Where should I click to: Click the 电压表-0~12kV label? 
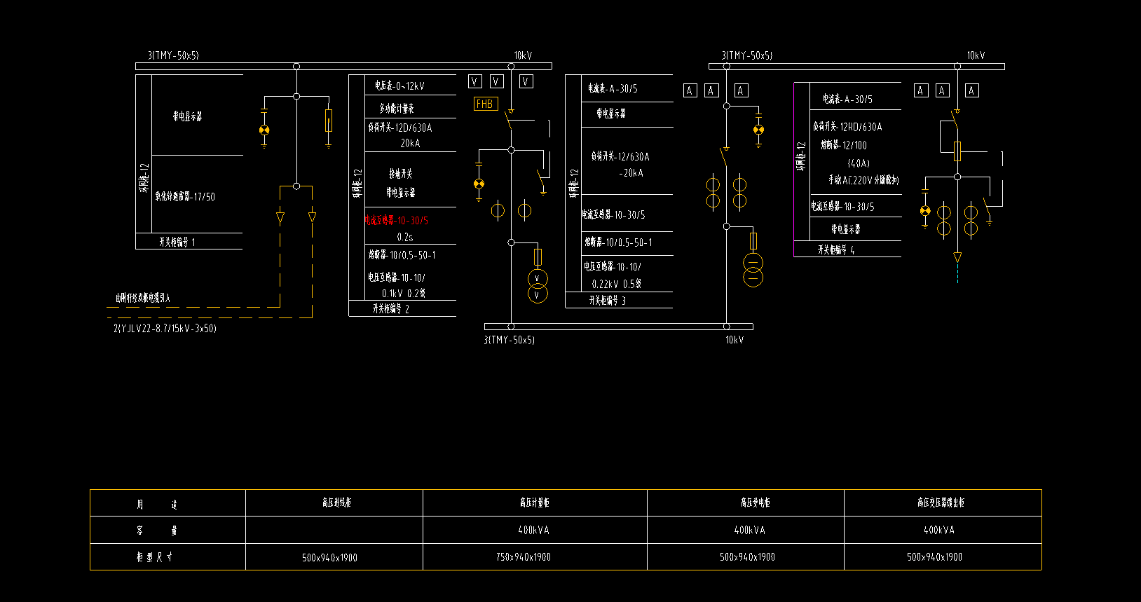click(399, 85)
